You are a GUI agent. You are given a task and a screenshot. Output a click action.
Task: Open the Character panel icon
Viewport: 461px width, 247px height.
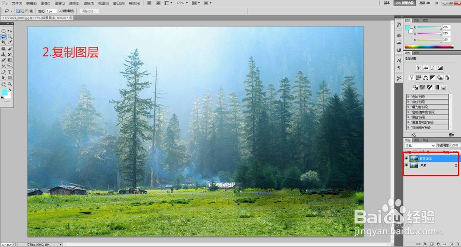click(x=399, y=60)
